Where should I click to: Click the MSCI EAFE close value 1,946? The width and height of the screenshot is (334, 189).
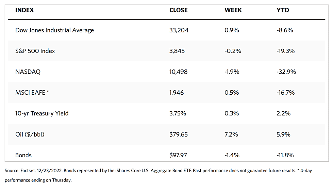(x=177, y=93)
